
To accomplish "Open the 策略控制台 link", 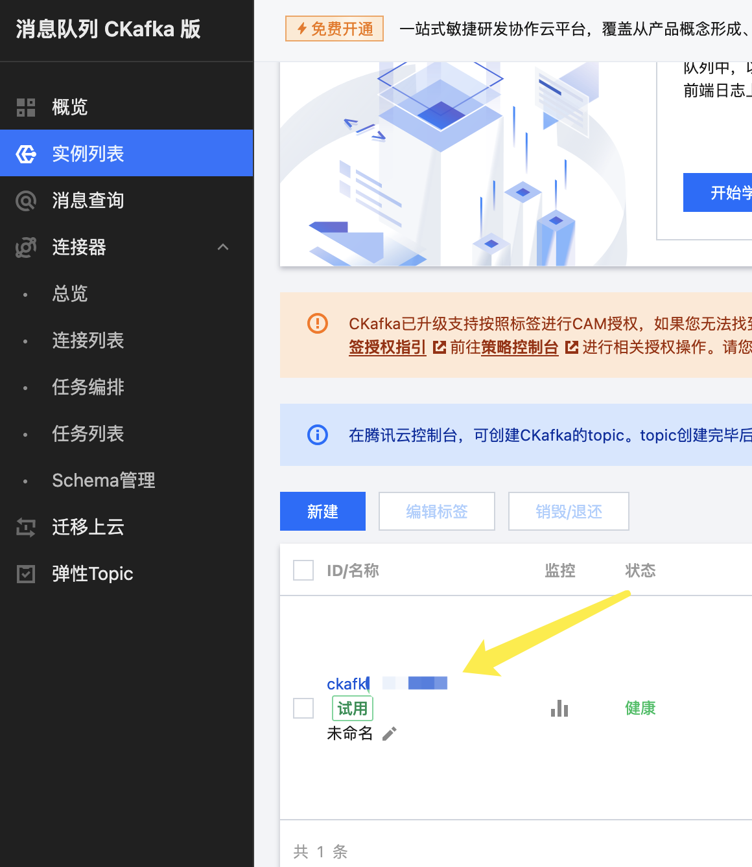I will [520, 347].
